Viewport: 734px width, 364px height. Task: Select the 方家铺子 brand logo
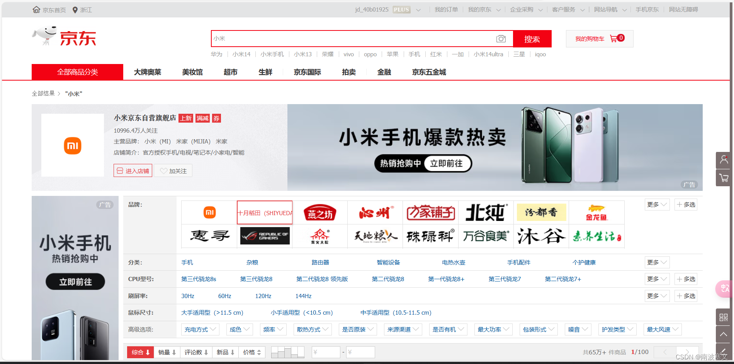430,212
